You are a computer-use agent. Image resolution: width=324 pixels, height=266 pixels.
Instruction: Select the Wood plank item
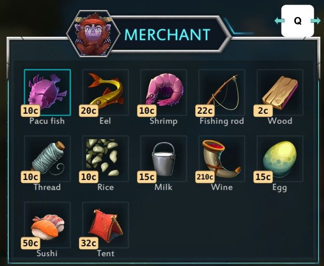[280, 93]
